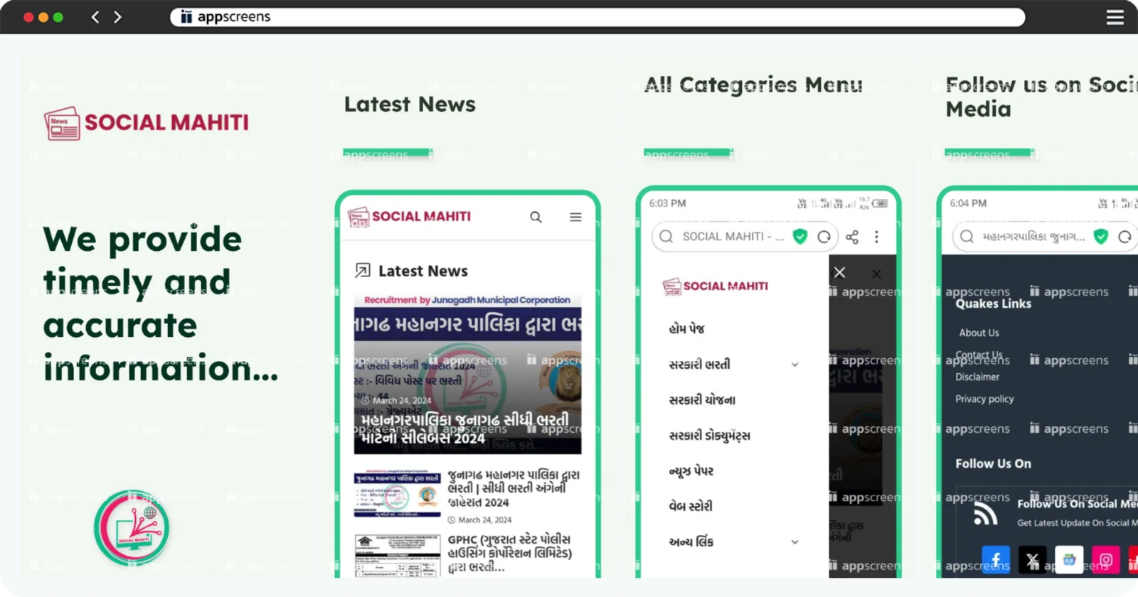Viewport: 1138px width, 597px height.
Task: Go forward with the browser forward arrow
Action: pos(117,17)
